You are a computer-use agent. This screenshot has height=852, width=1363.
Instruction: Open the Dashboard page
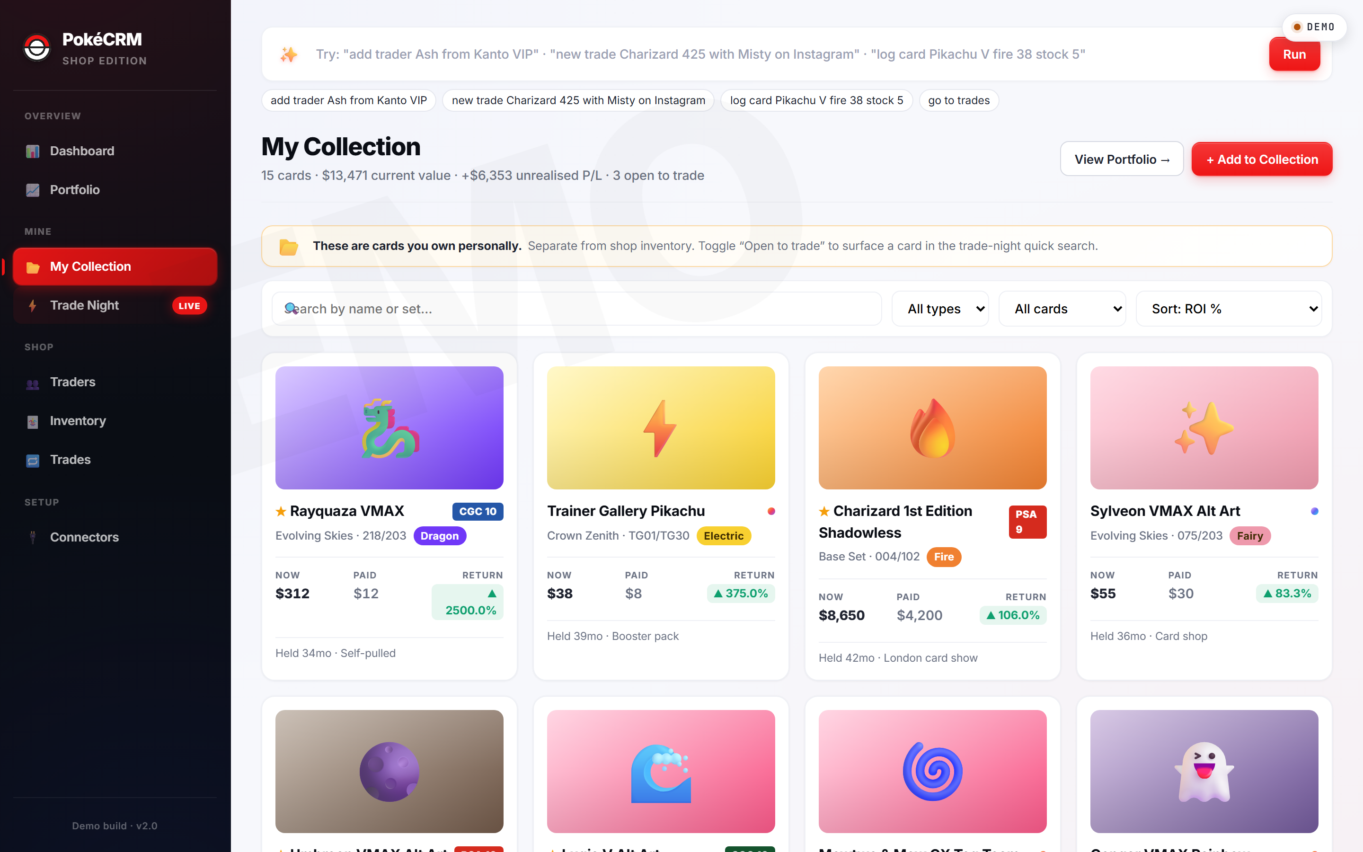115,151
